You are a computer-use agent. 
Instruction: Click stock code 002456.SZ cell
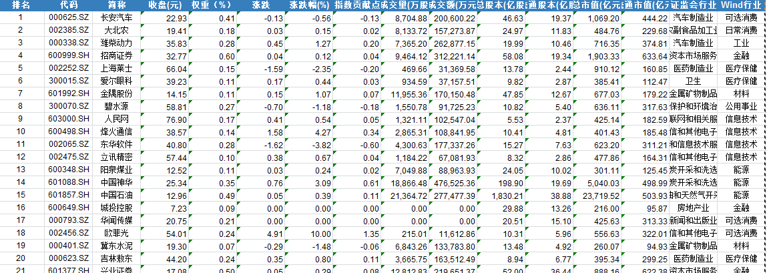pyautogui.click(x=69, y=233)
